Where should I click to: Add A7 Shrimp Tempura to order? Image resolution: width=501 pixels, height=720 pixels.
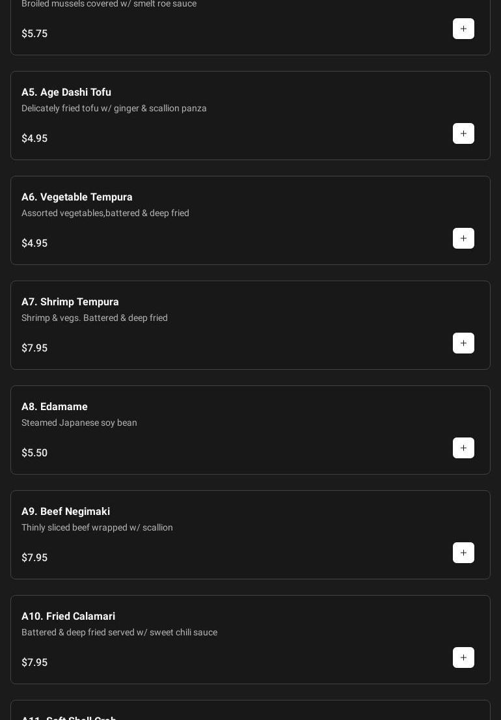pos(463,343)
